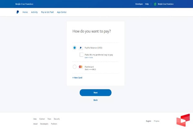
Task: Select the Mastercard debit radio button
Action: [x=75, y=67]
